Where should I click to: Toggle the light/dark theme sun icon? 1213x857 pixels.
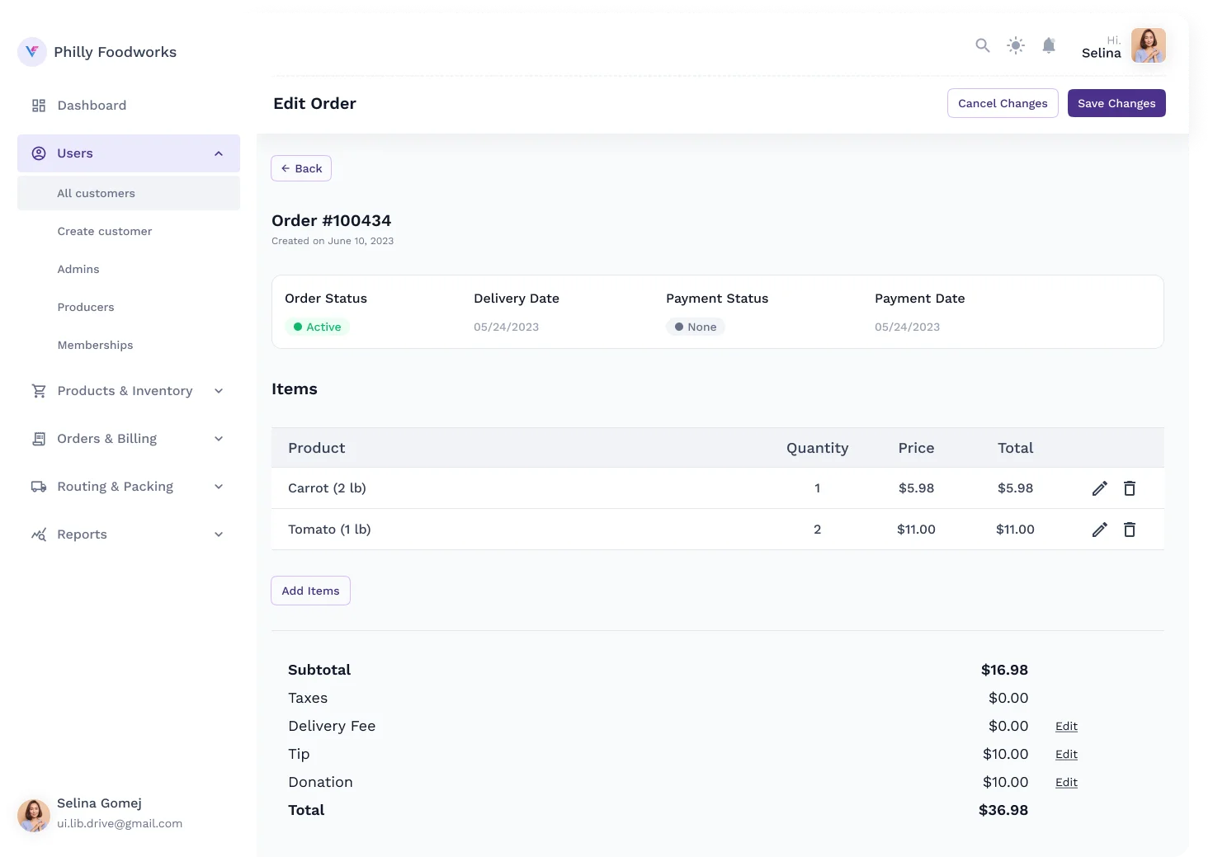pos(1016,45)
